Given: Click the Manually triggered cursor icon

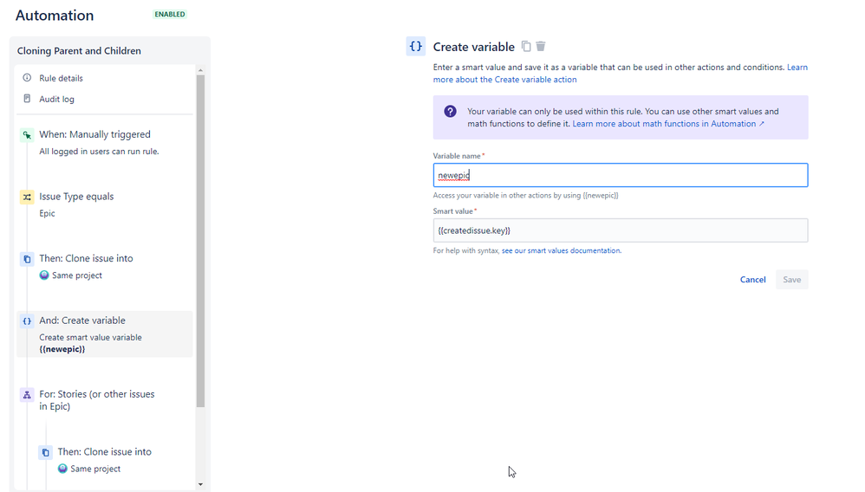Looking at the screenshot, I should (x=27, y=134).
